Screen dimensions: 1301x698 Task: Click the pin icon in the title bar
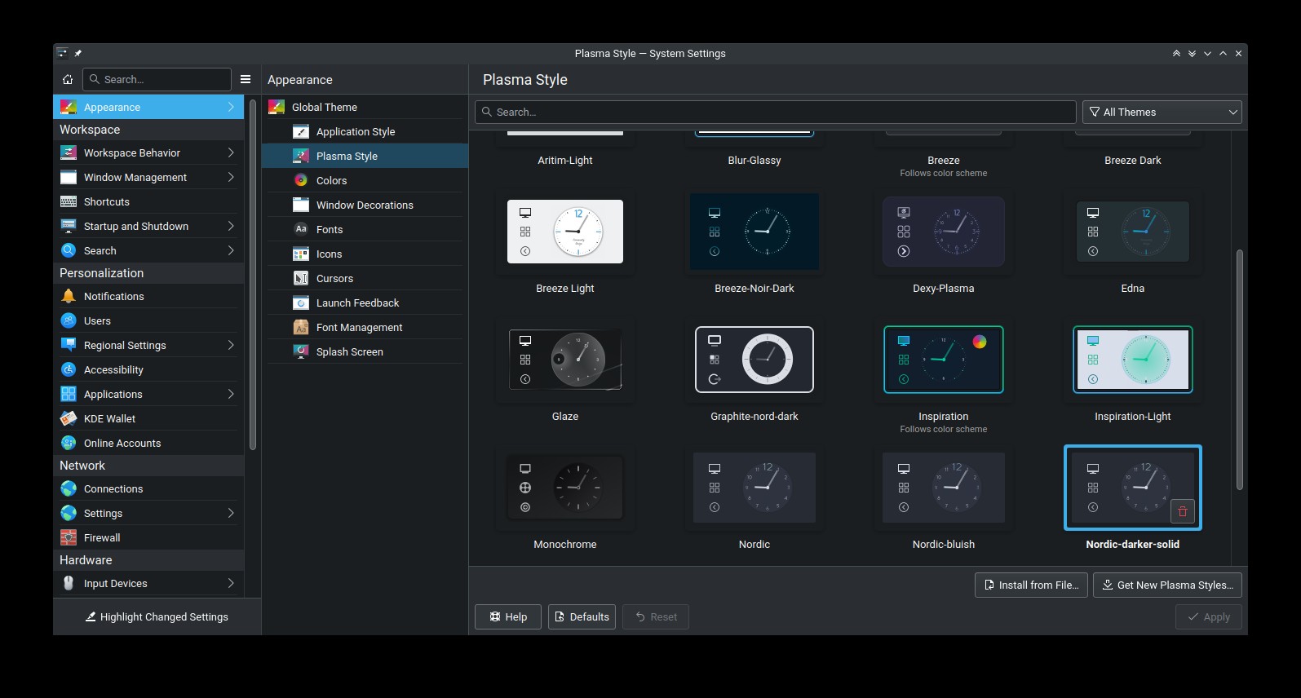pos(78,54)
